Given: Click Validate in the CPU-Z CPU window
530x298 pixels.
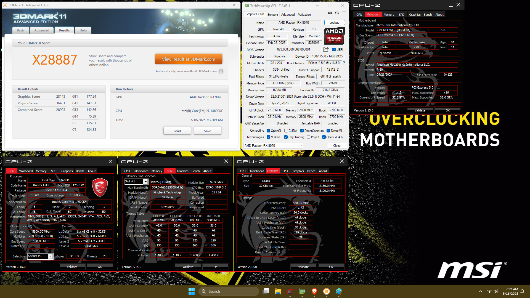Looking at the screenshot, I should (72, 267).
